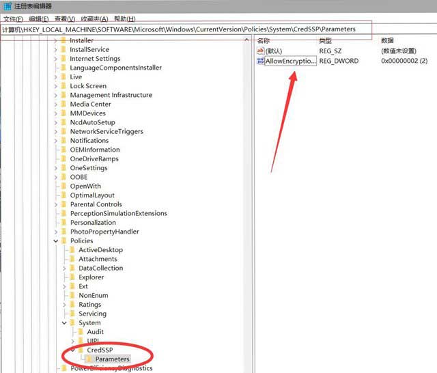Click the CredSSP folder icon
This screenshot has width=437, height=373.
point(81,350)
